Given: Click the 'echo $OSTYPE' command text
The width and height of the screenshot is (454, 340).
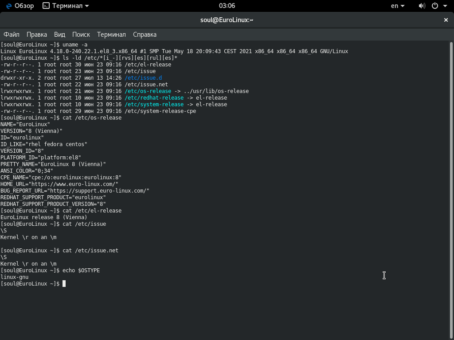Looking at the screenshot, I should [x=81, y=270].
